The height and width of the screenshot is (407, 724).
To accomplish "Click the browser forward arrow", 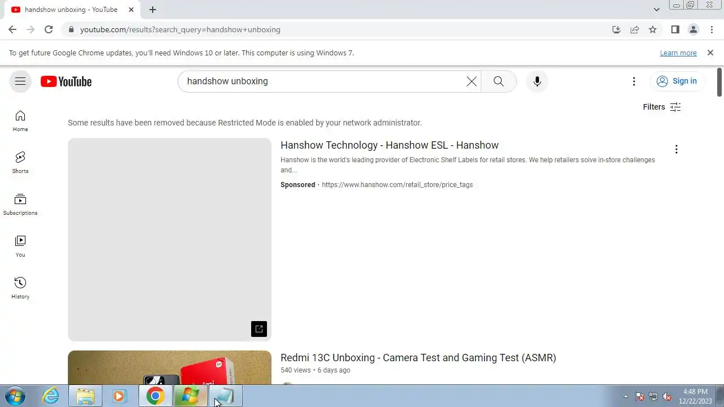I will tap(31, 29).
